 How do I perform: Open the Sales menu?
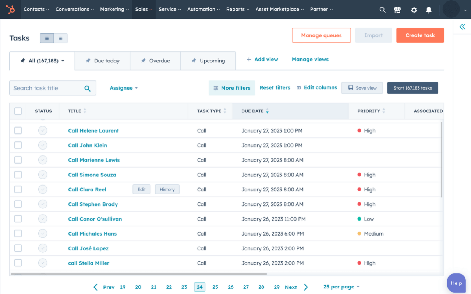144,9
